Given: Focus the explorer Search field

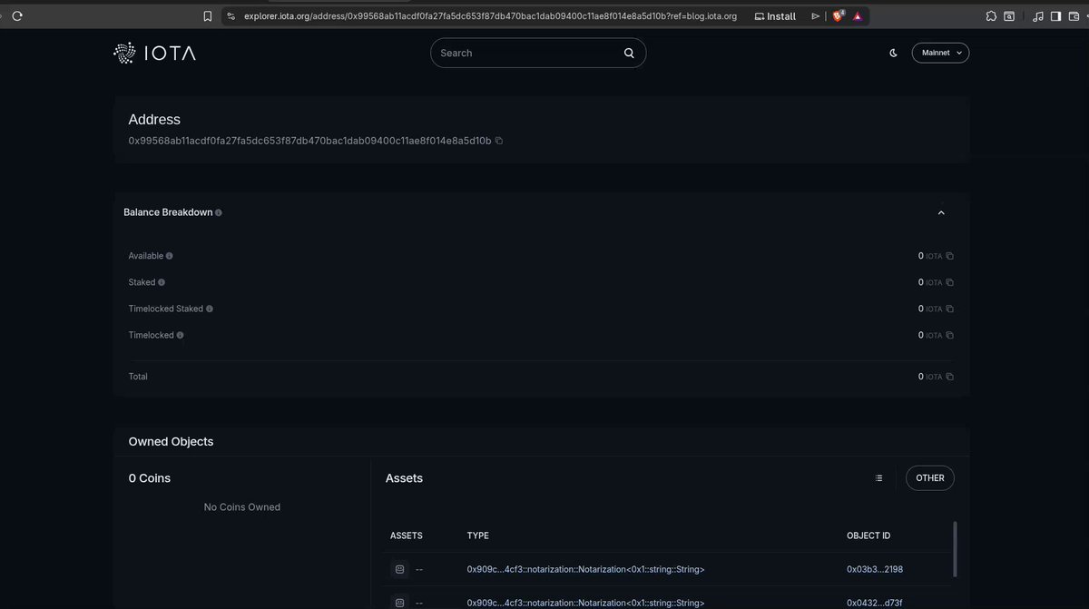Looking at the screenshot, I should 538,53.
